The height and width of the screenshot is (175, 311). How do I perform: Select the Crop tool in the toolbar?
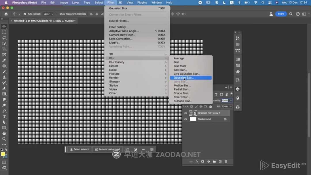(4, 49)
